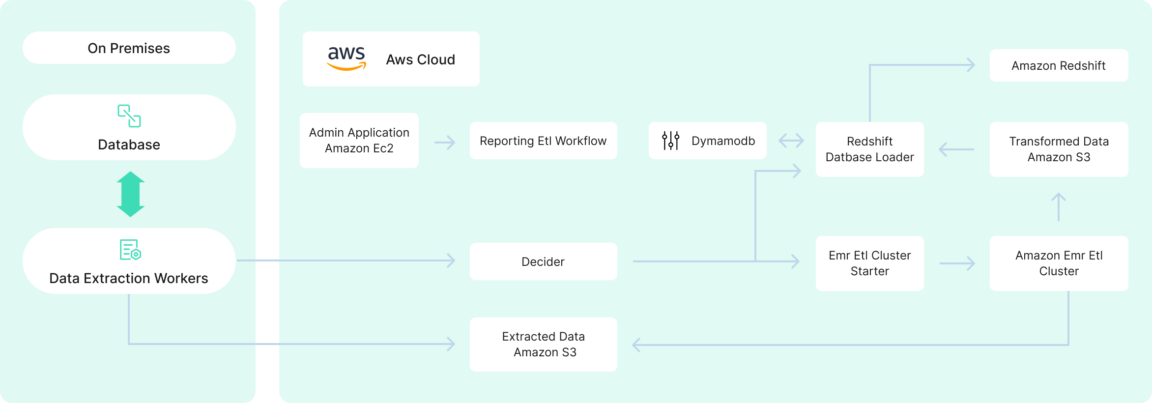Select the Reporting Etl Workflow box
Viewport: 1152px width, 403px height.
pyautogui.click(x=544, y=141)
